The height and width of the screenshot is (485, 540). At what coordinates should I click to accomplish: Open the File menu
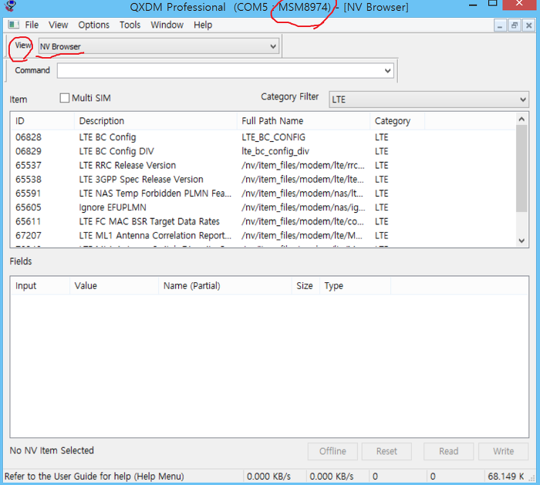pyautogui.click(x=32, y=25)
